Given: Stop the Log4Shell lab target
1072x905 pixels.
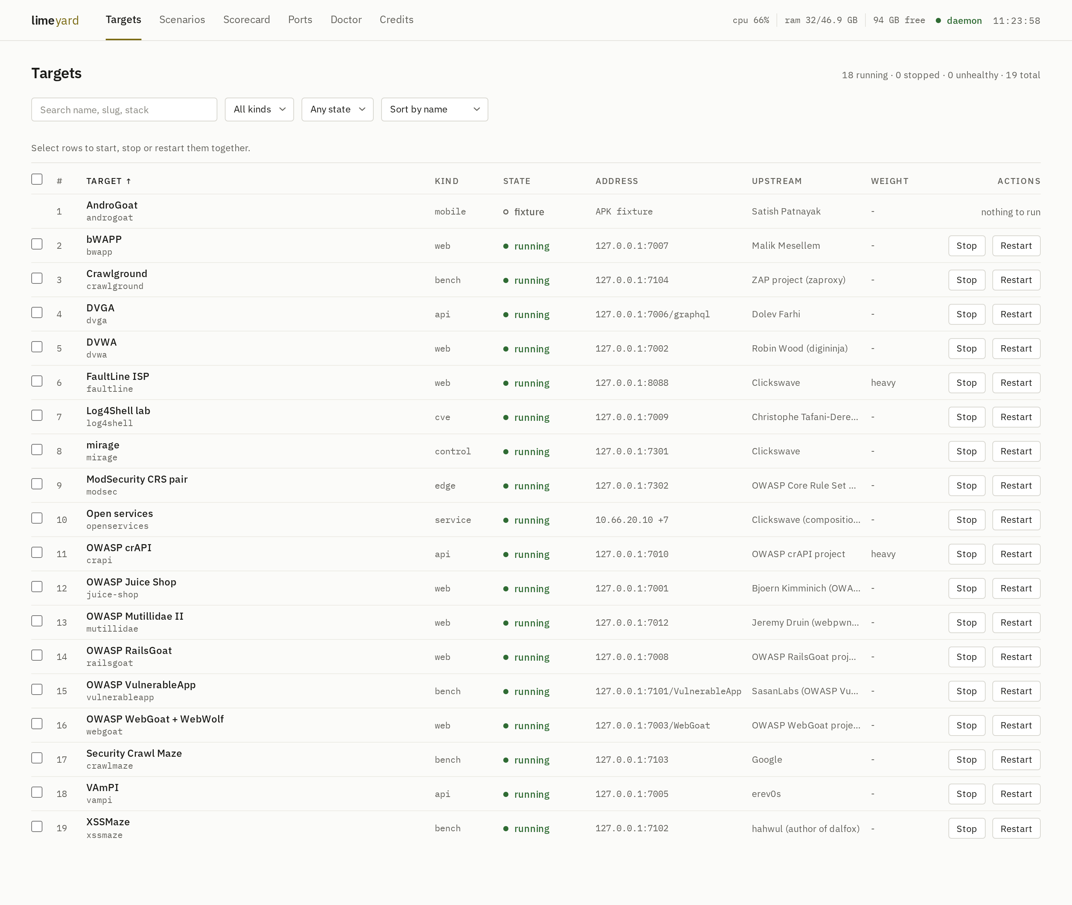Looking at the screenshot, I should (x=966, y=417).
